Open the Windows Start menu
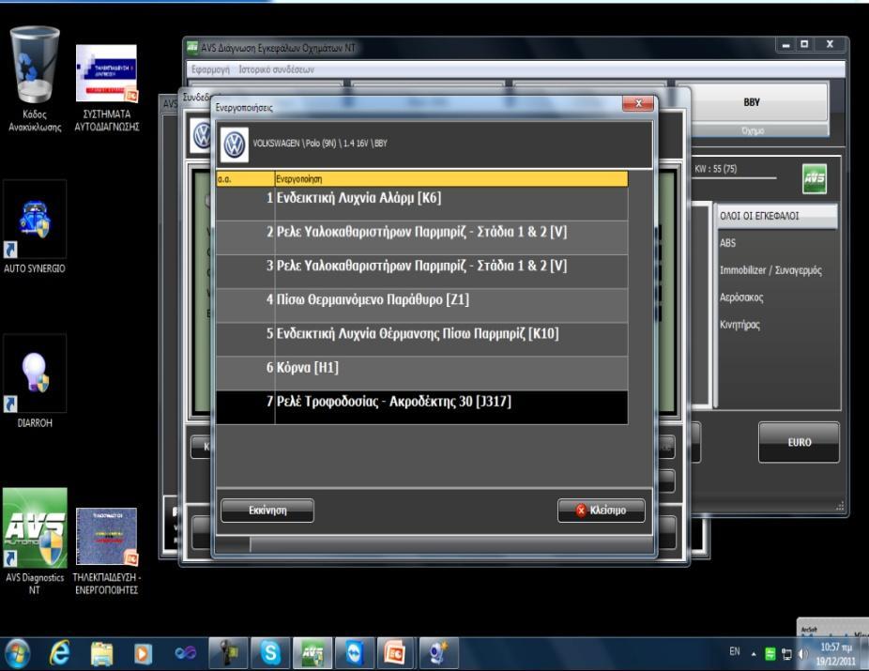Viewport: 869px width, 671px height. pos(17,654)
